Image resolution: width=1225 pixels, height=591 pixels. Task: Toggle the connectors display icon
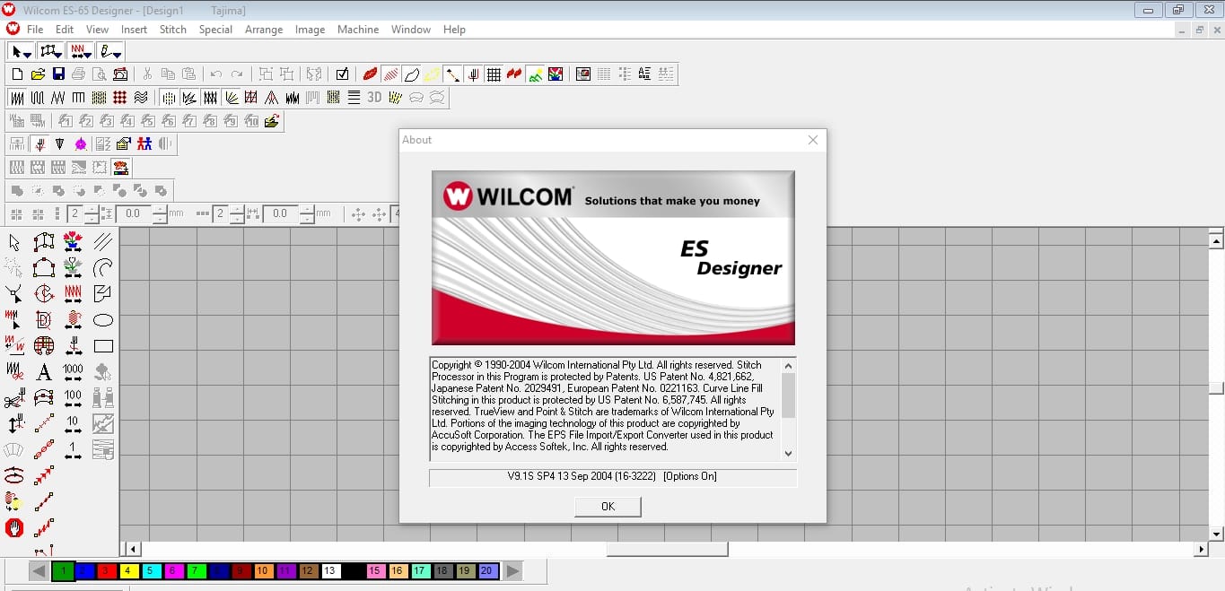(x=452, y=74)
